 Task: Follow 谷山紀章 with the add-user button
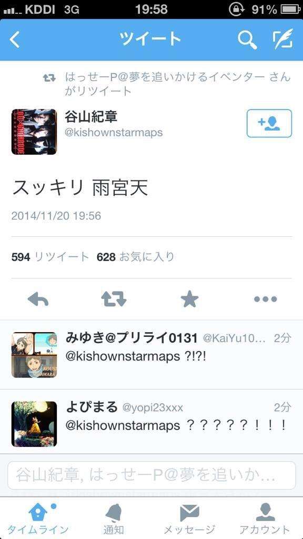pyautogui.click(x=269, y=123)
